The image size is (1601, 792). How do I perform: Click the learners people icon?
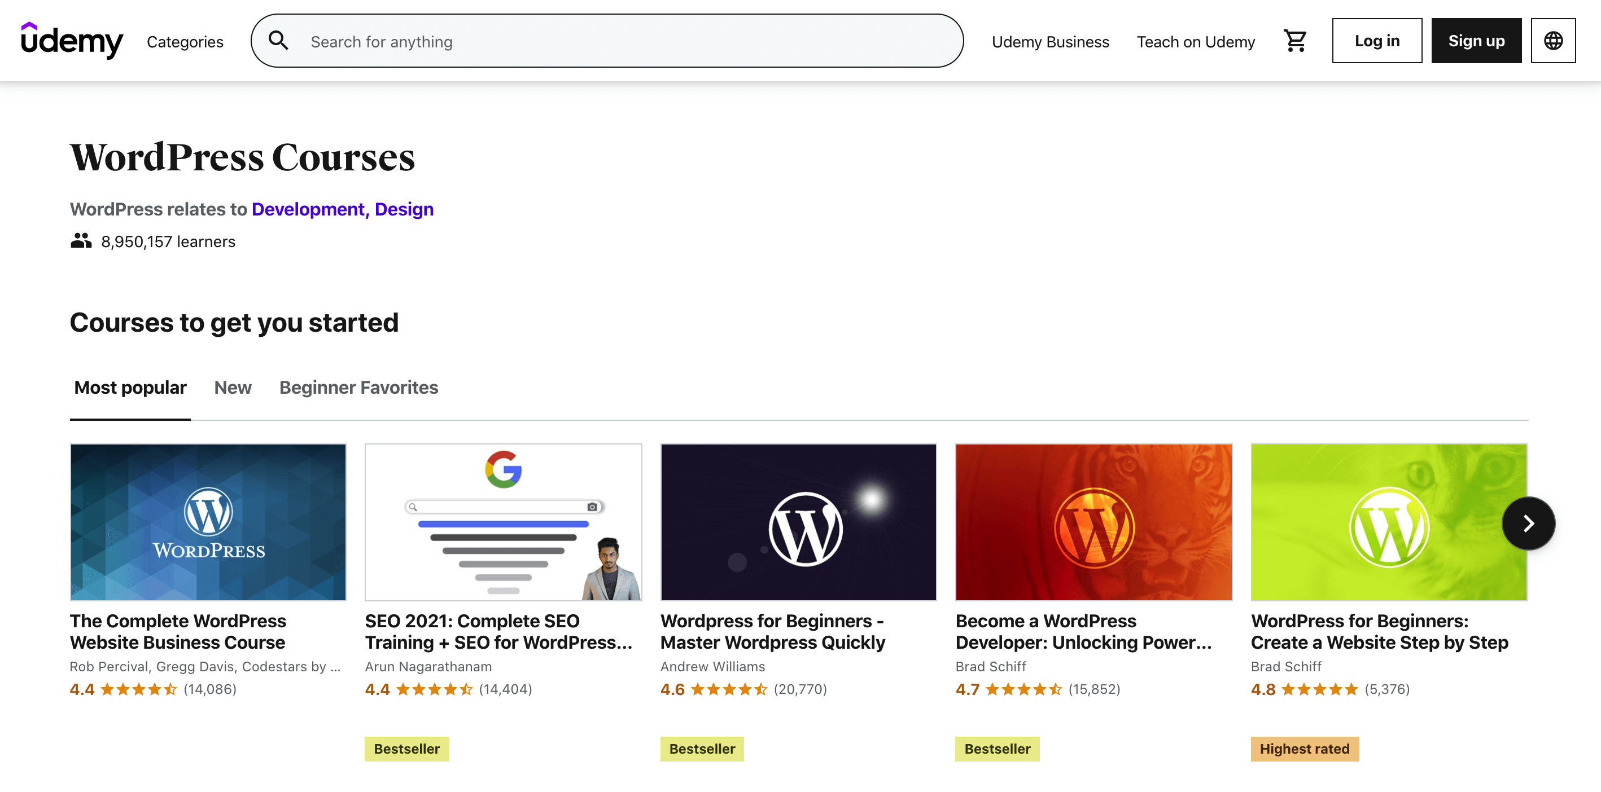81,241
